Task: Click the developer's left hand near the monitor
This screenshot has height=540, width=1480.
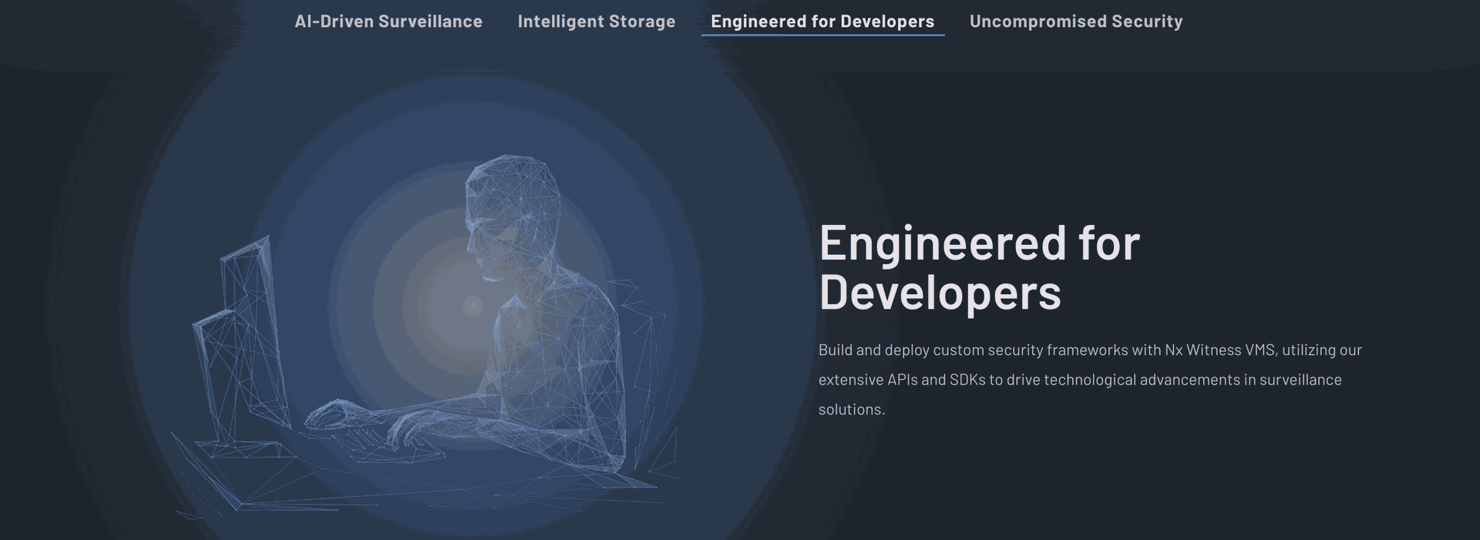Action: (x=331, y=414)
